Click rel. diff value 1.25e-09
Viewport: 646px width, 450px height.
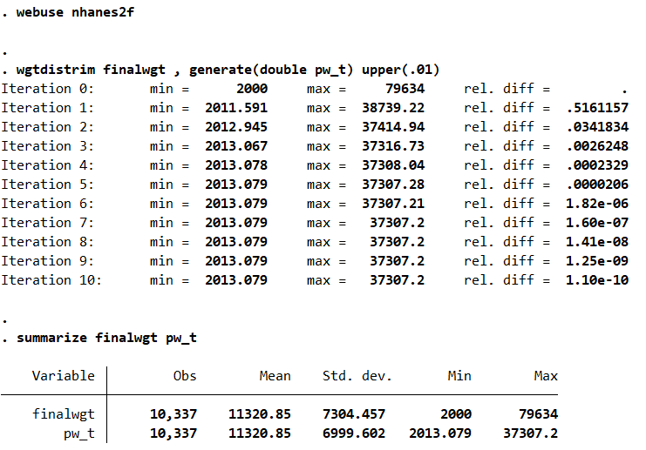pos(597,261)
